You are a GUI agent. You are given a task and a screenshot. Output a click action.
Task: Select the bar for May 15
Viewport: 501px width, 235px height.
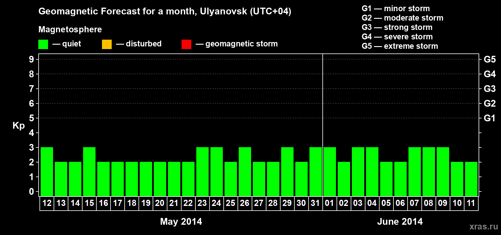[x=89, y=172]
